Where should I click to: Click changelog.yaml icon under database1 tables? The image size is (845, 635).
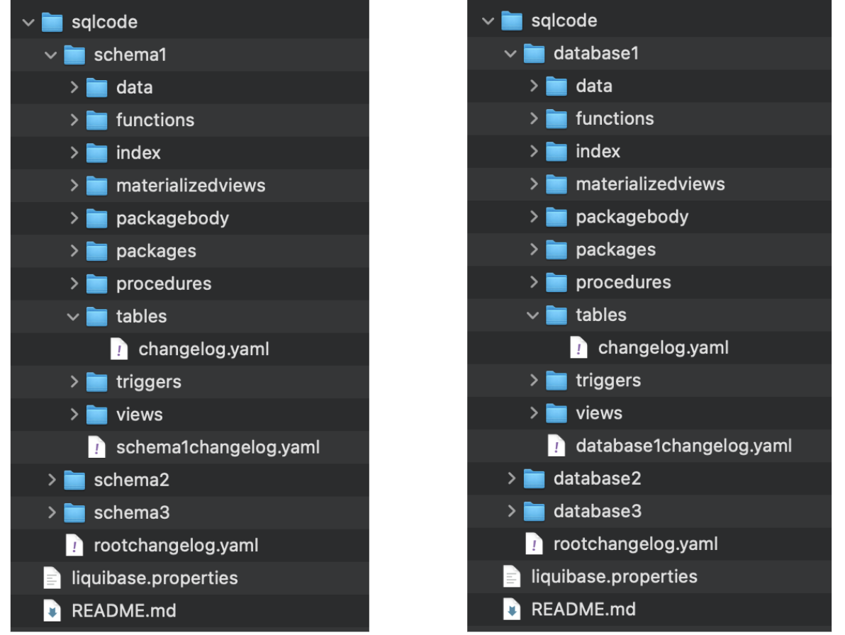[578, 347]
